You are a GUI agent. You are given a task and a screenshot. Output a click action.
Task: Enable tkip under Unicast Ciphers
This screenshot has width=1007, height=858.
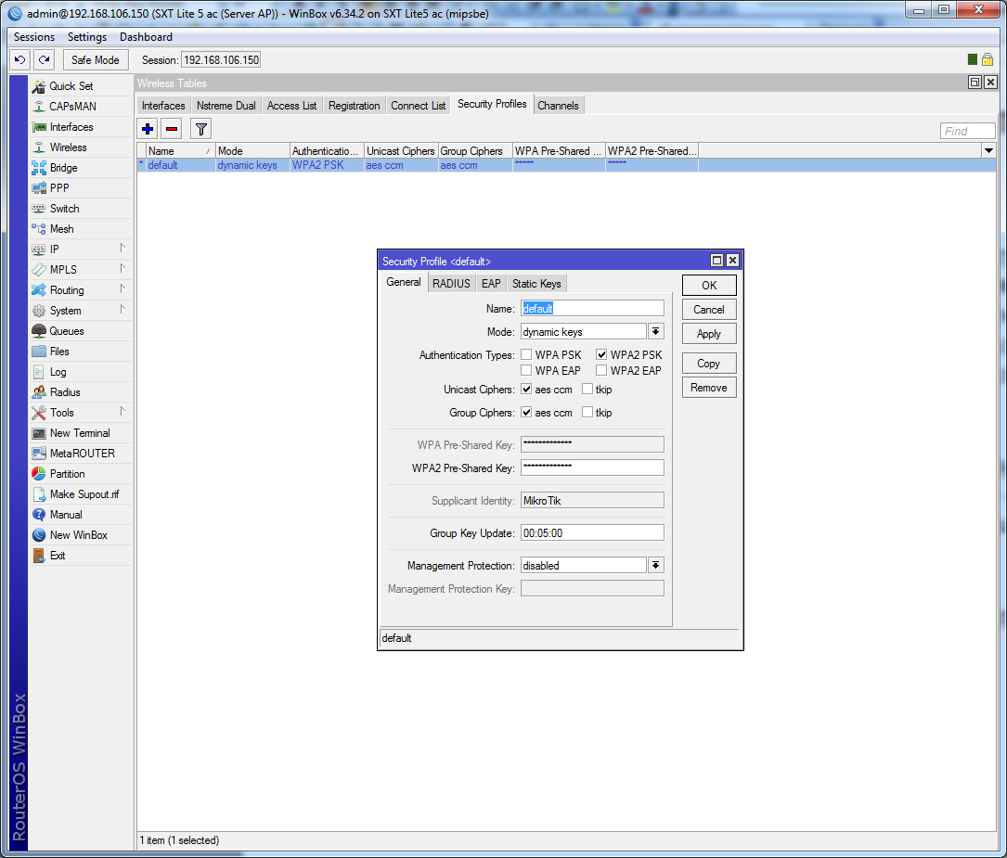[x=587, y=390]
